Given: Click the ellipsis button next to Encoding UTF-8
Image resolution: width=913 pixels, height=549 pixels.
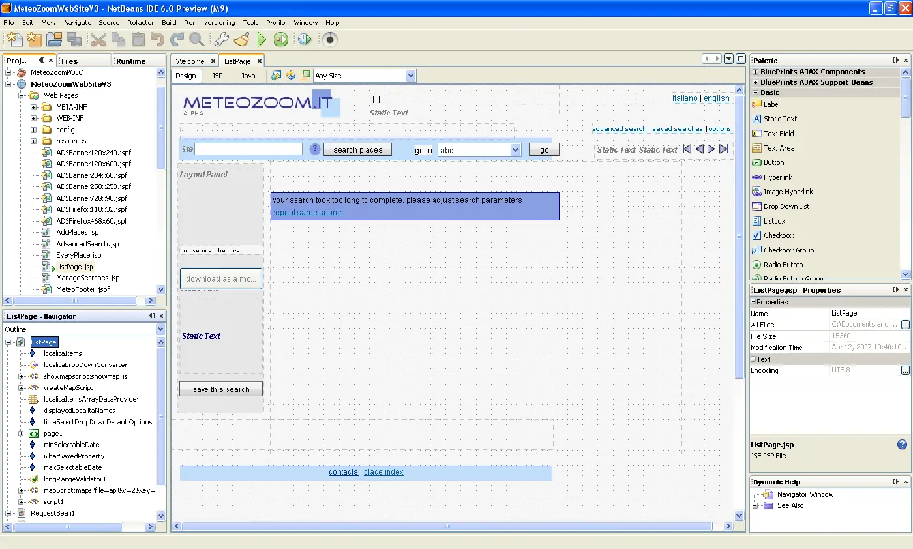Looking at the screenshot, I should 905,370.
